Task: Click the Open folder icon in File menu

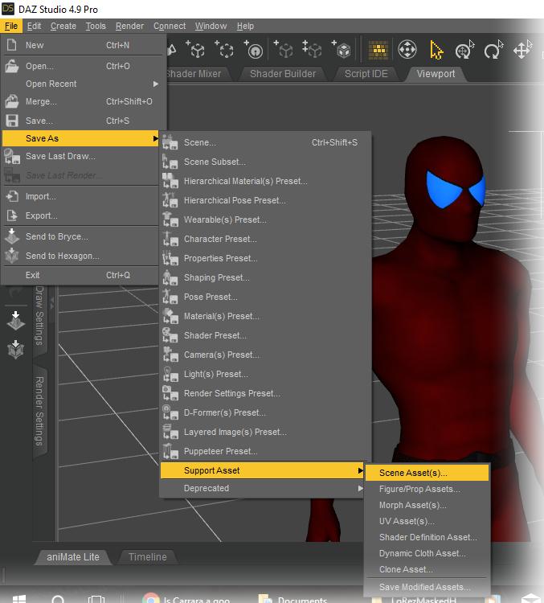Action: tap(11, 66)
